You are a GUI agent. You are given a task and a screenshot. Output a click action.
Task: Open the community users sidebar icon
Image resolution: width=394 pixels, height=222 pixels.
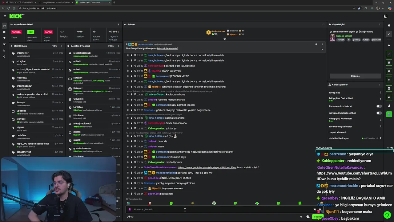pyautogui.click(x=4, y=50)
